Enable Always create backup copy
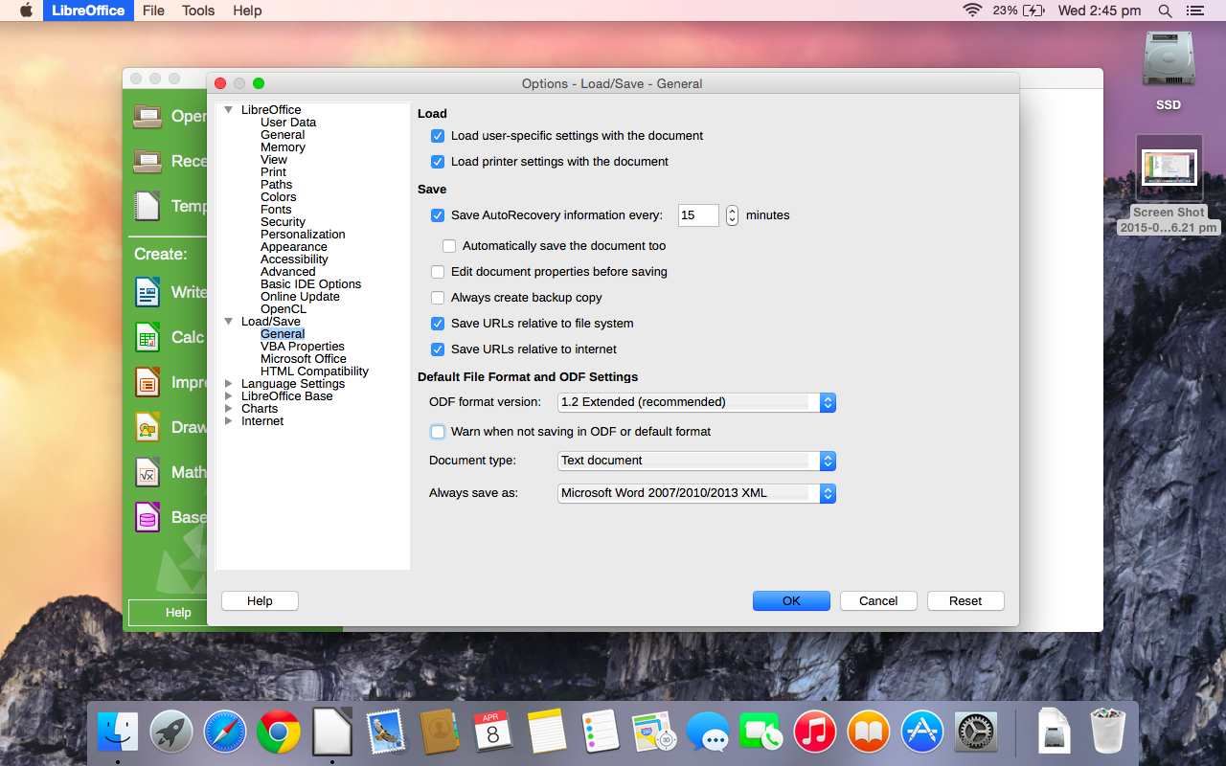The height and width of the screenshot is (766, 1226). click(x=438, y=298)
